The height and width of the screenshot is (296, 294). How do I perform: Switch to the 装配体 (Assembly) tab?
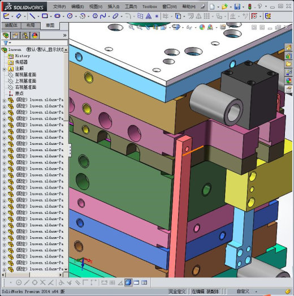pyautogui.click(x=11, y=25)
